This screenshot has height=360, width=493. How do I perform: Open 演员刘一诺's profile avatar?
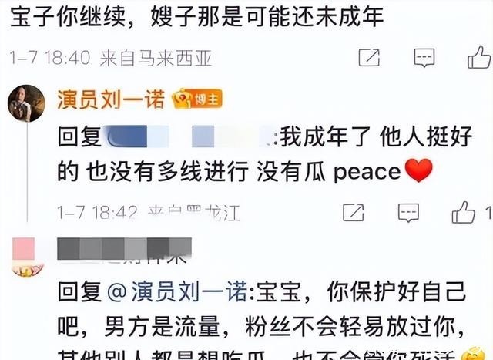(x=26, y=103)
